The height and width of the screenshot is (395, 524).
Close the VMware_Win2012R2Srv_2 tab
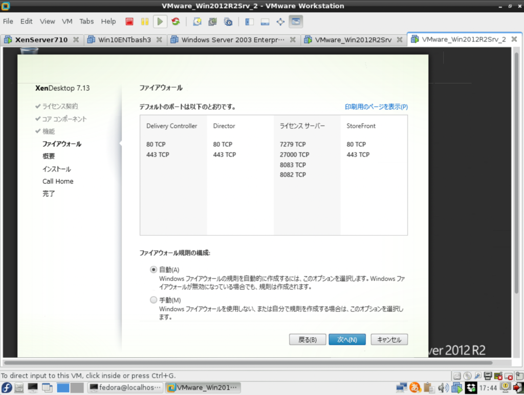tap(514, 39)
